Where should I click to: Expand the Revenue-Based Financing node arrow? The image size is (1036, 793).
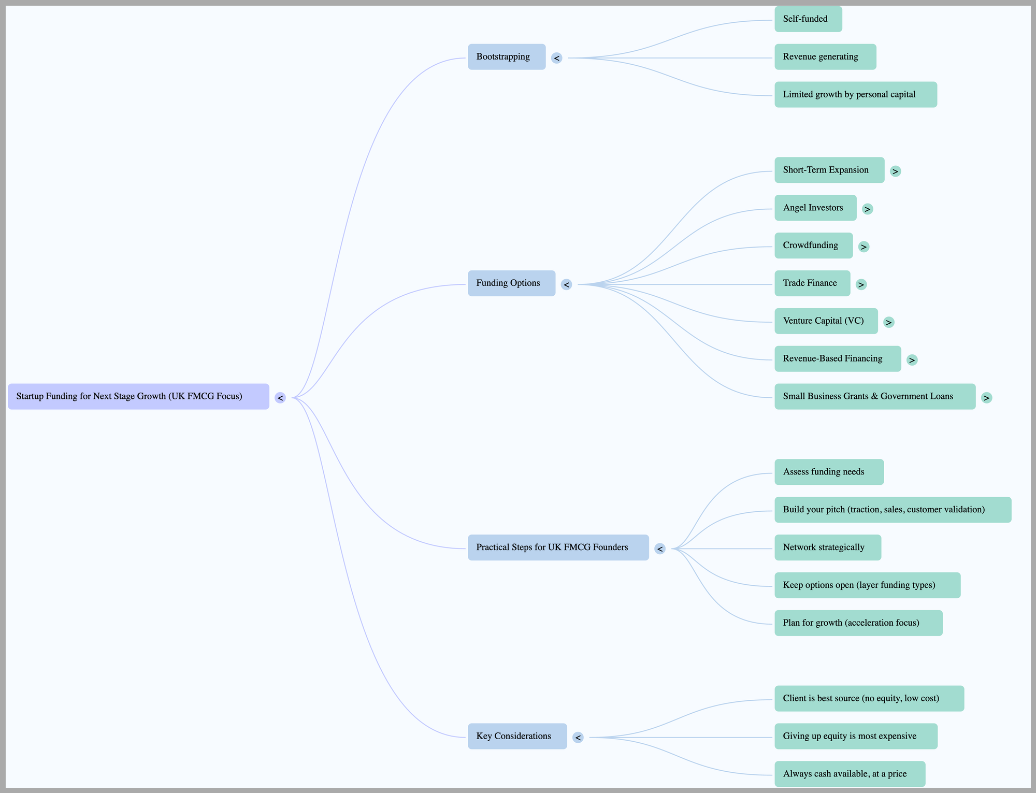click(x=912, y=360)
